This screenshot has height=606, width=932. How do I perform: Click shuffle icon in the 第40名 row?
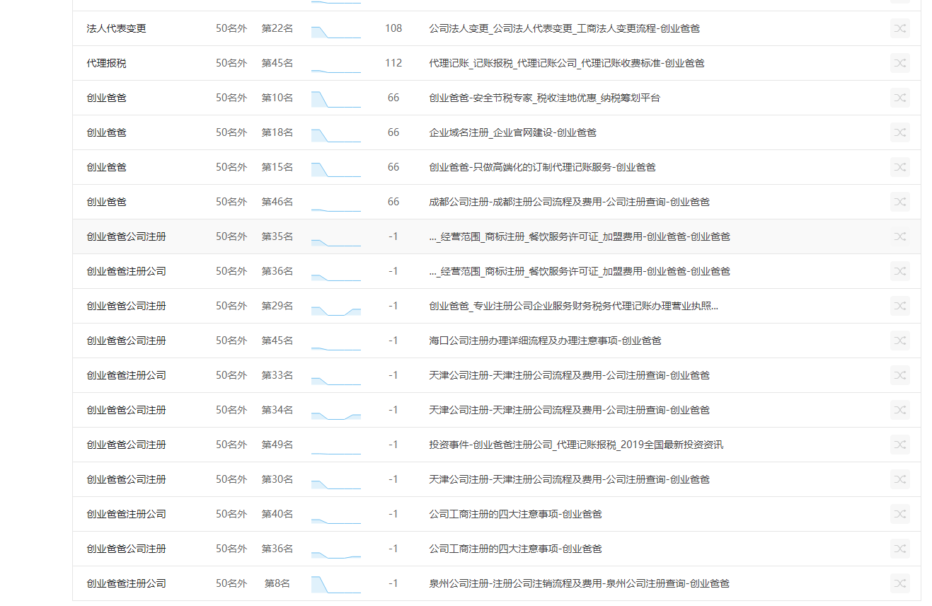click(x=899, y=514)
